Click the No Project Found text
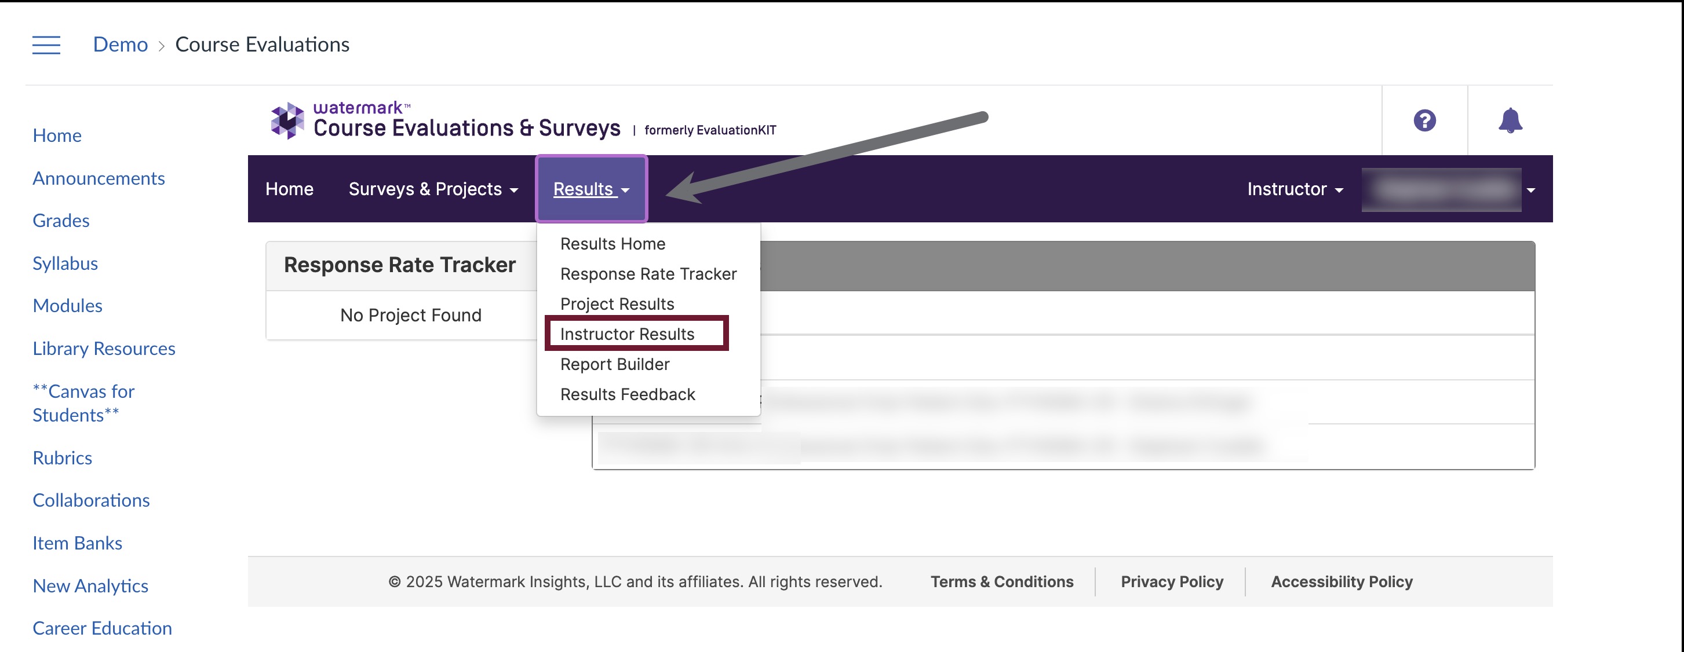The width and height of the screenshot is (1684, 652). (x=410, y=315)
